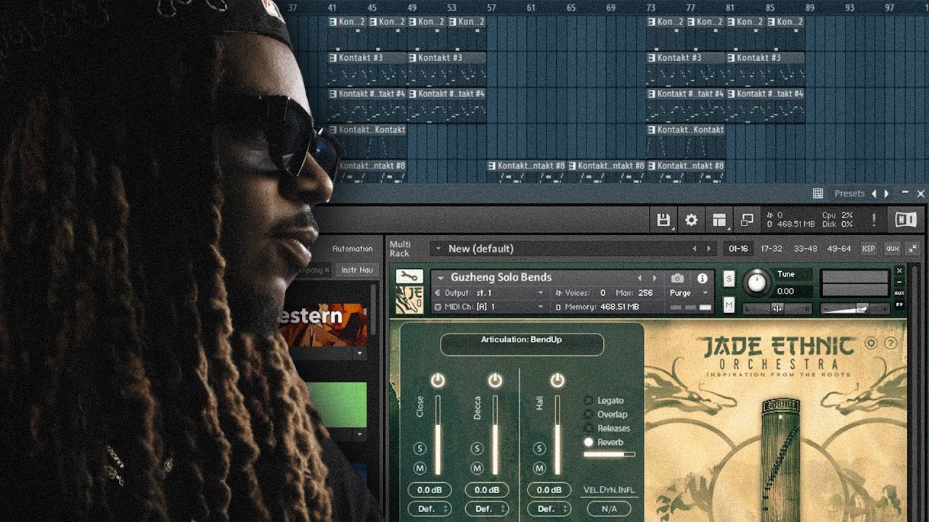The height and width of the screenshot is (522, 929).
Task: Select next instrument arrow beside Guzheng Solo Bends
Action: [655, 278]
